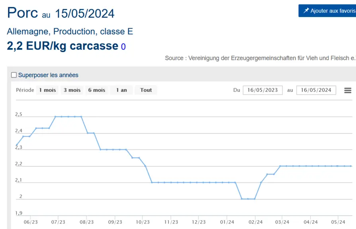The image size is (356, 229).
Task: Select the 1 mois period
Action: (47, 90)
